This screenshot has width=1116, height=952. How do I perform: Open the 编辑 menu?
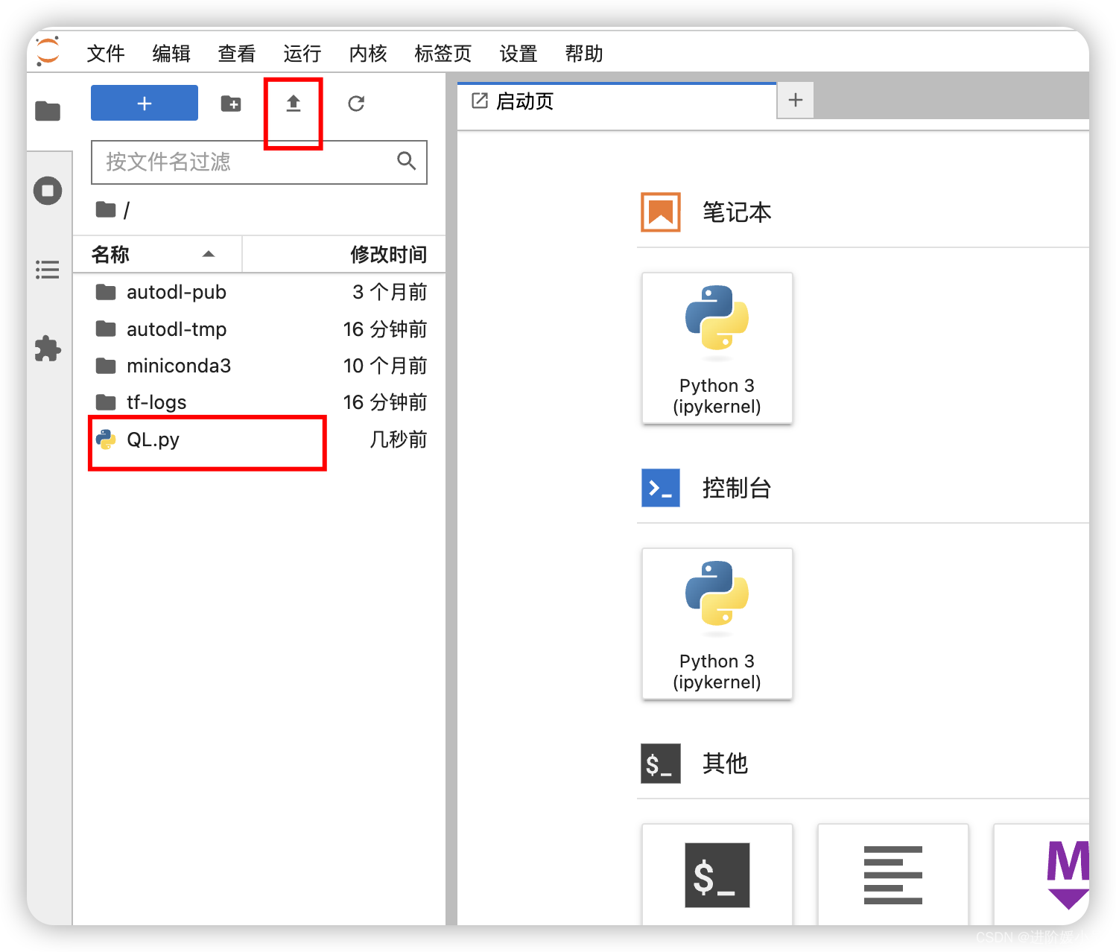pyautogui.click(x=171, y=54)
